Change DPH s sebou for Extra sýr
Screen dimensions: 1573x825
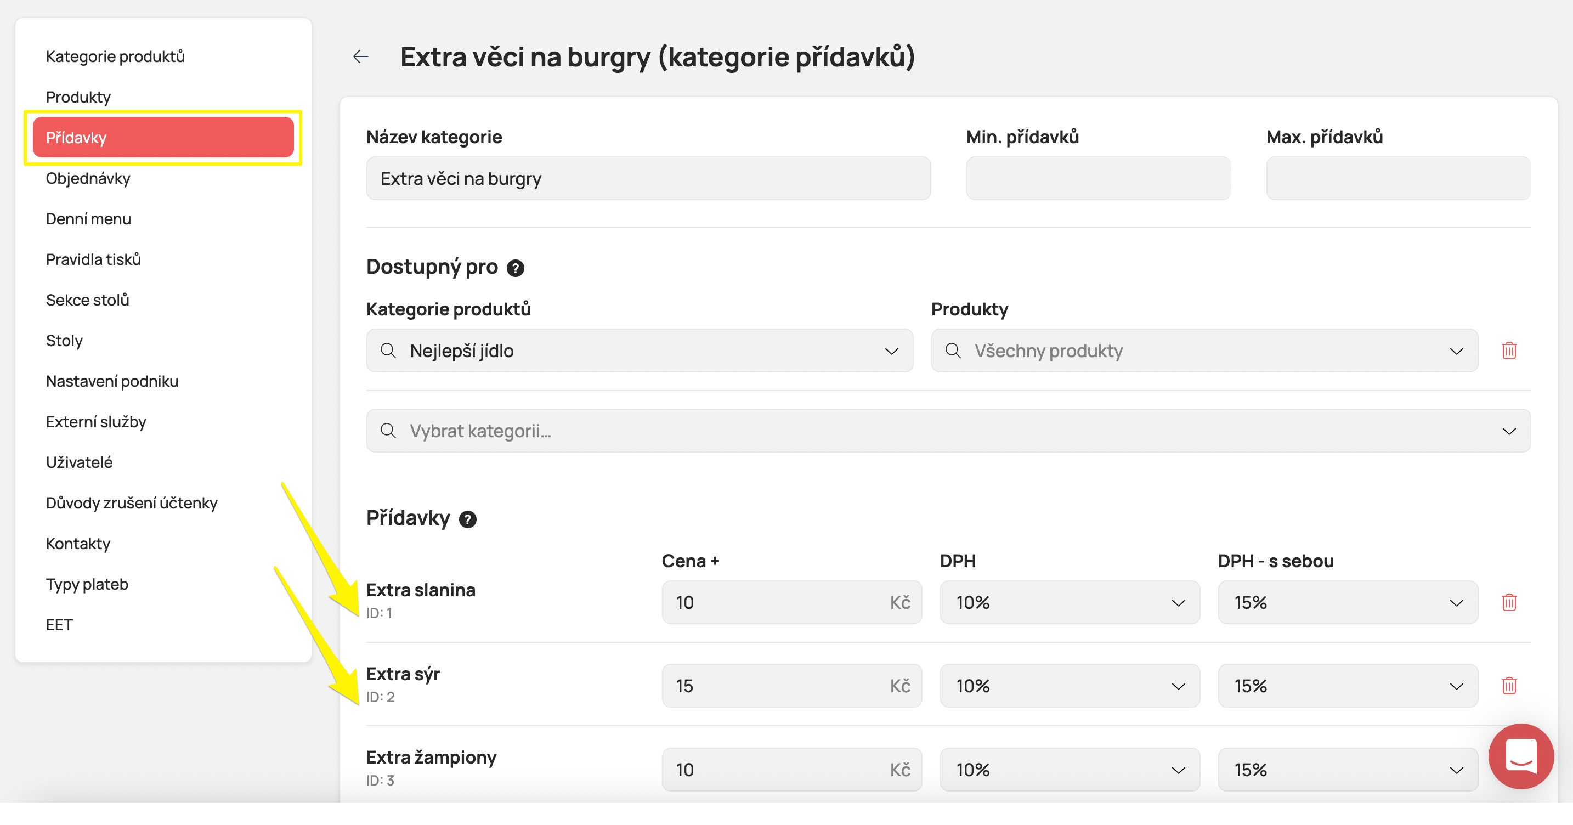click(1348, 685)
